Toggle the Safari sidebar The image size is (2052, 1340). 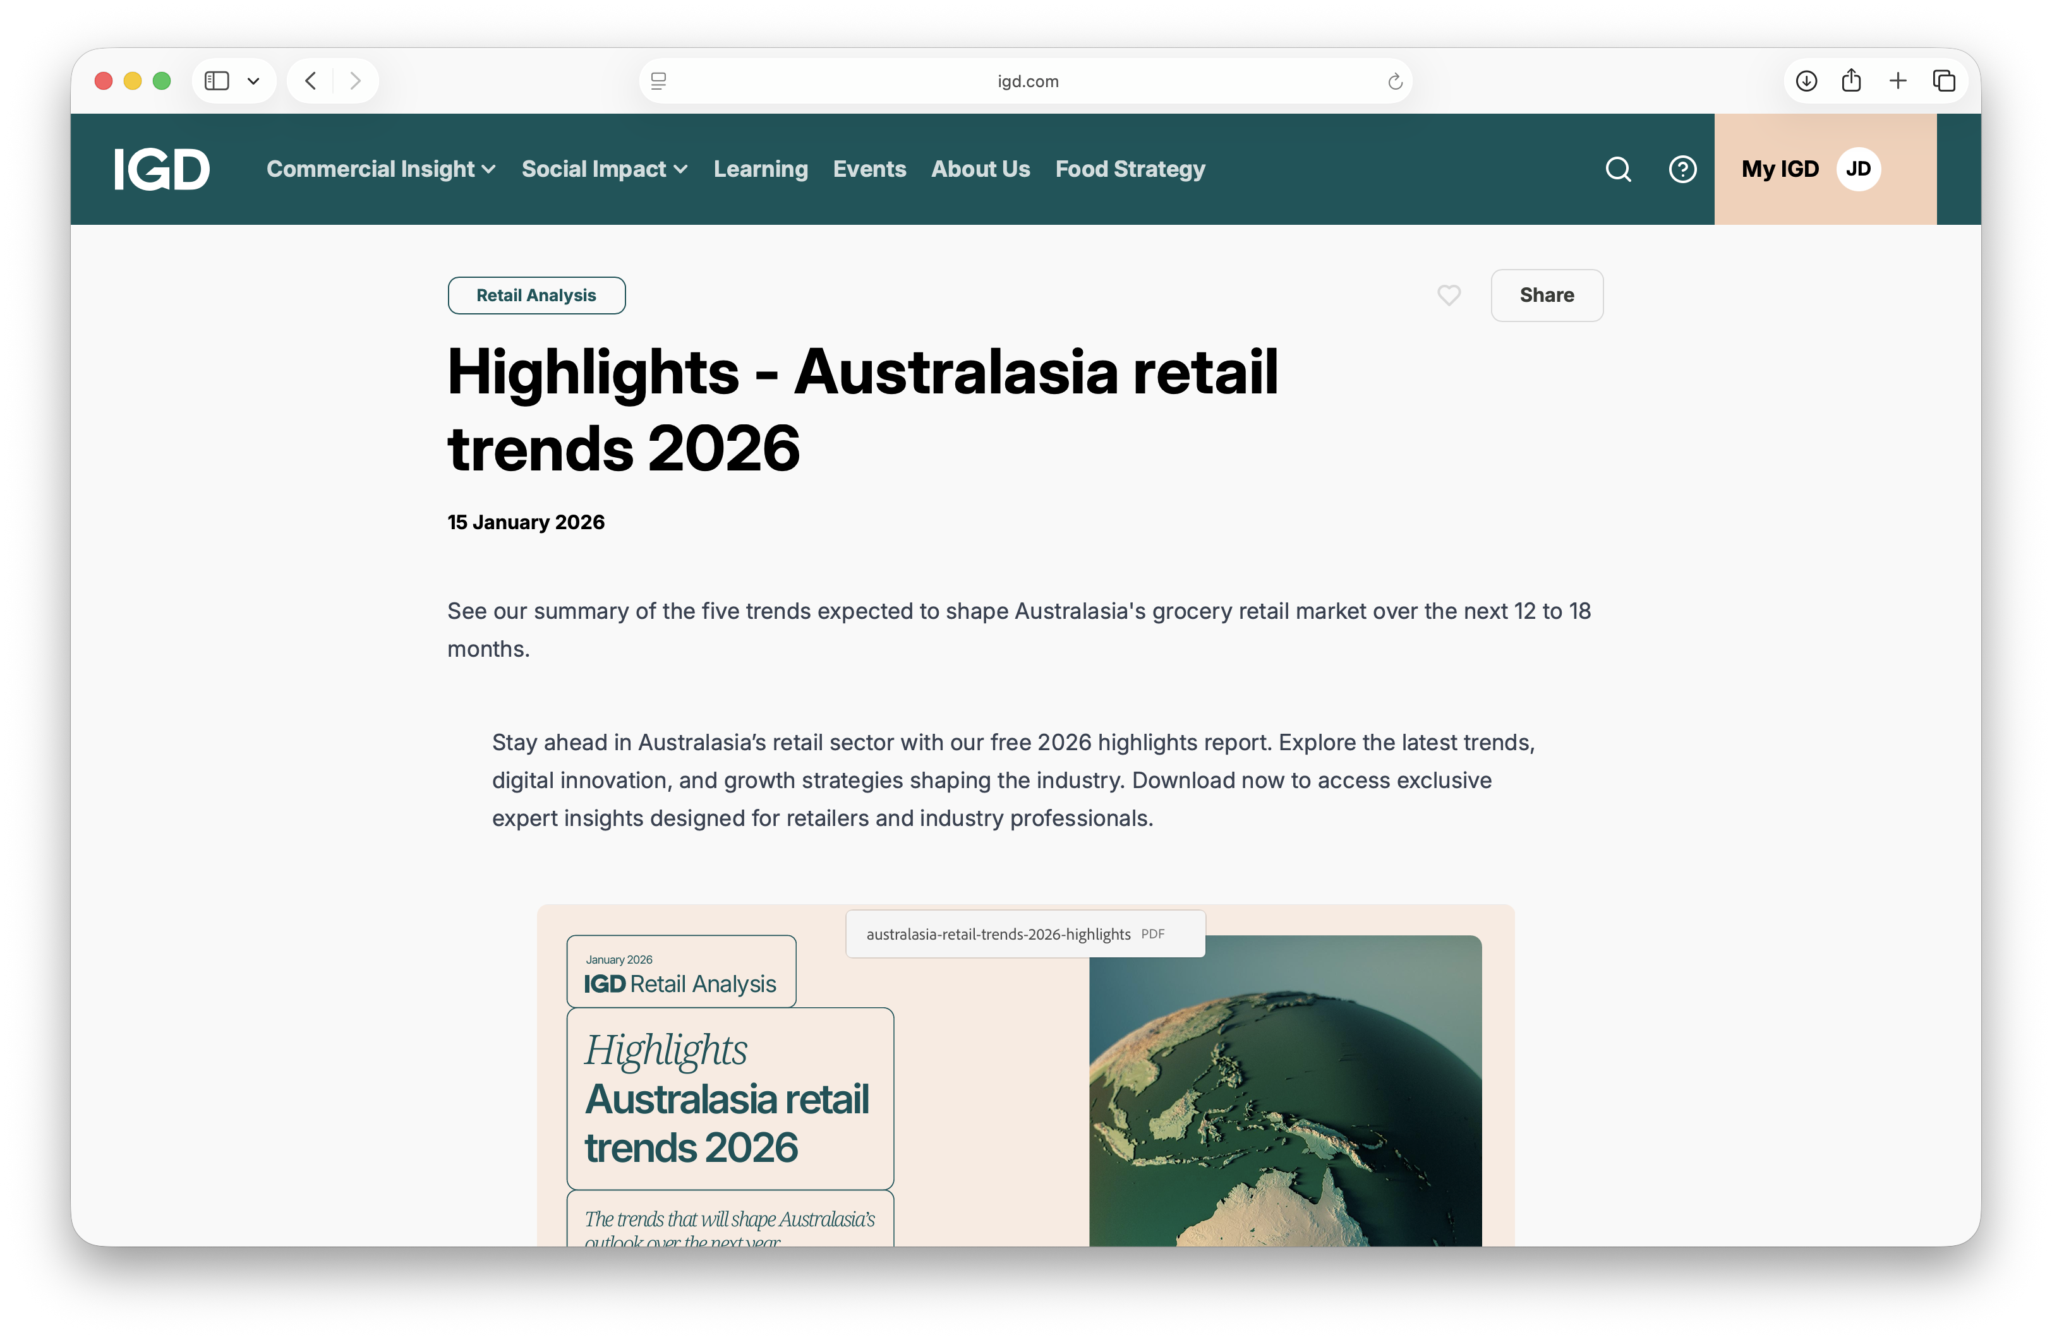217,81
